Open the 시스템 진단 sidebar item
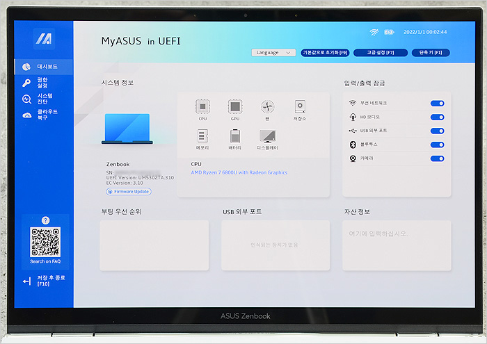487x344 pixels. 44,99
